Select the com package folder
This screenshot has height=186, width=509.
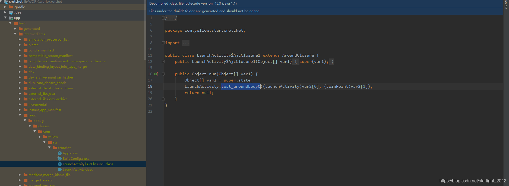[x=46, y=132]
